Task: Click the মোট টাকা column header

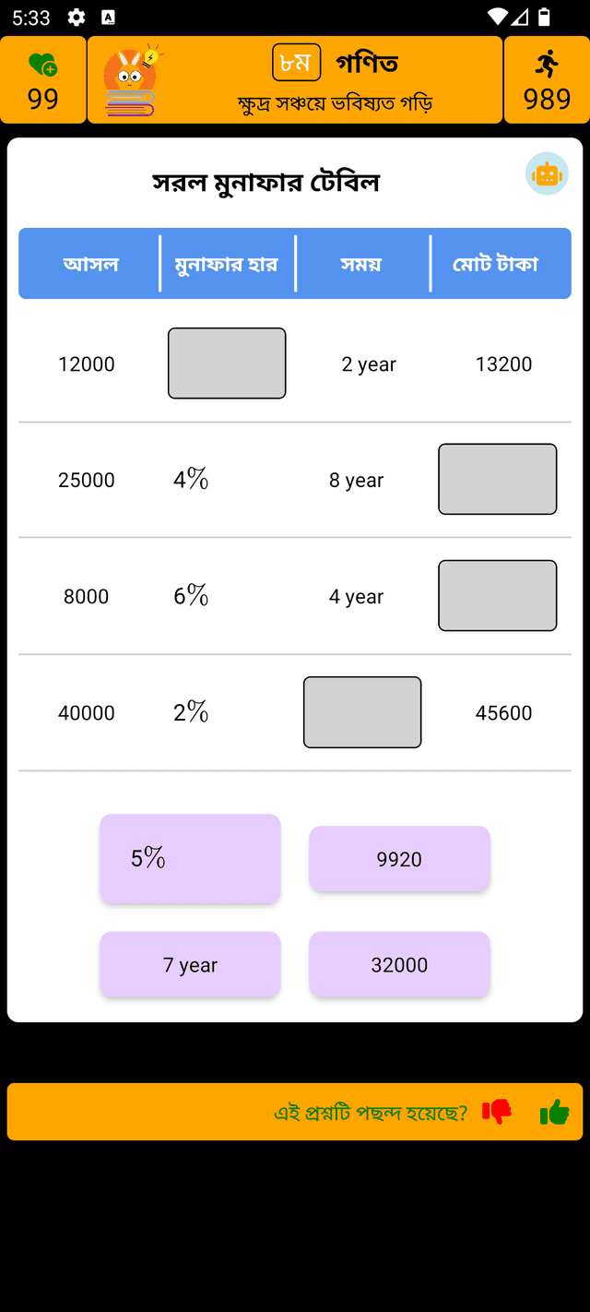Action: click(x=495, y=264)
